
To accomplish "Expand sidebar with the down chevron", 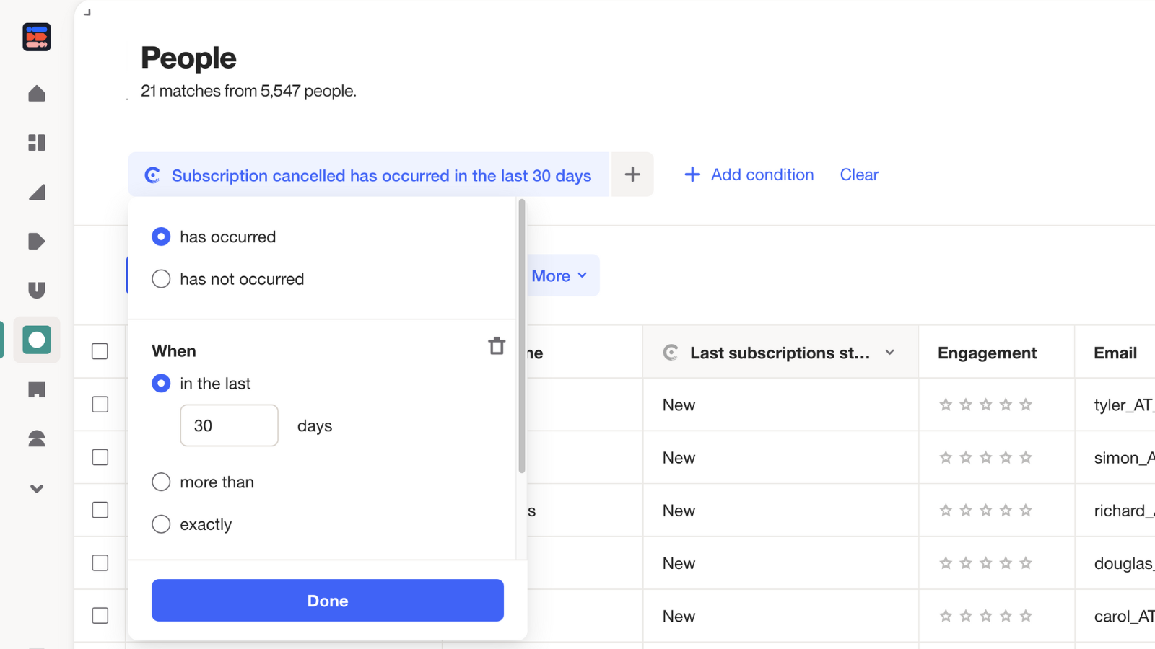I will pos(37,489).
